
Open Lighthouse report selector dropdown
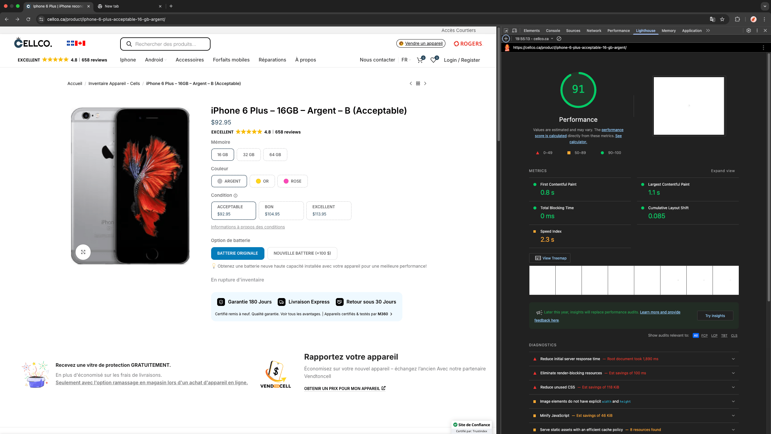click(x=534, y=39)
